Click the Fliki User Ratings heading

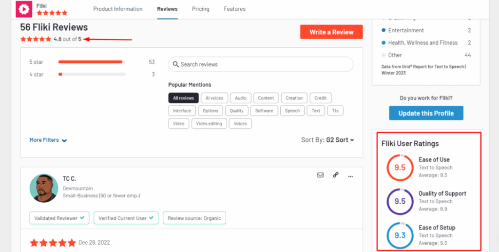410,143
